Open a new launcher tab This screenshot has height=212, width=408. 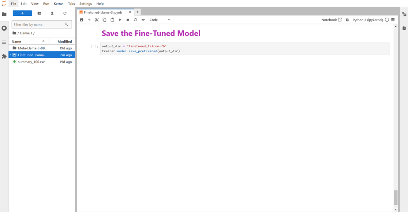click(x=137, y=12)
